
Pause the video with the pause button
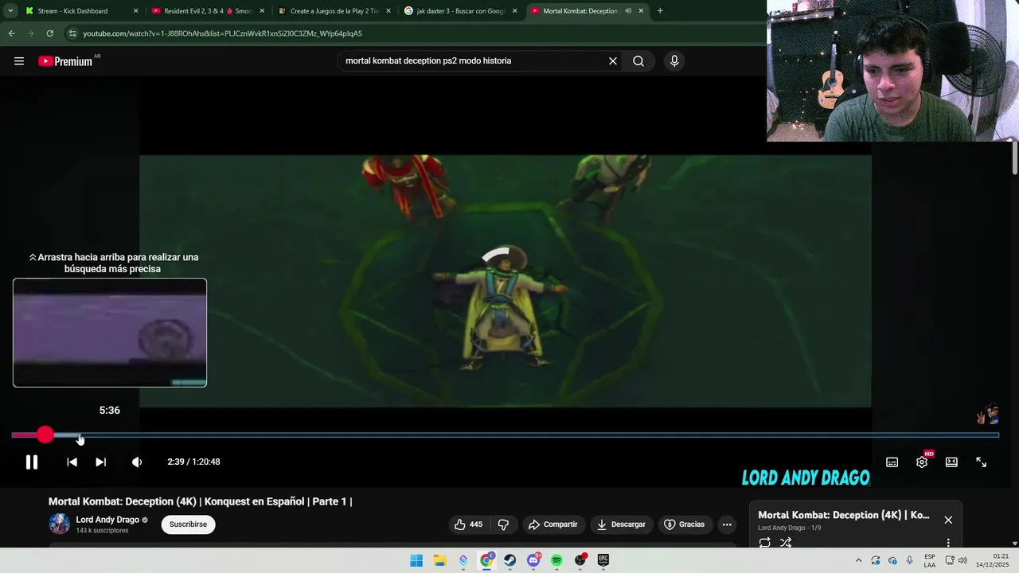(32, 462)
